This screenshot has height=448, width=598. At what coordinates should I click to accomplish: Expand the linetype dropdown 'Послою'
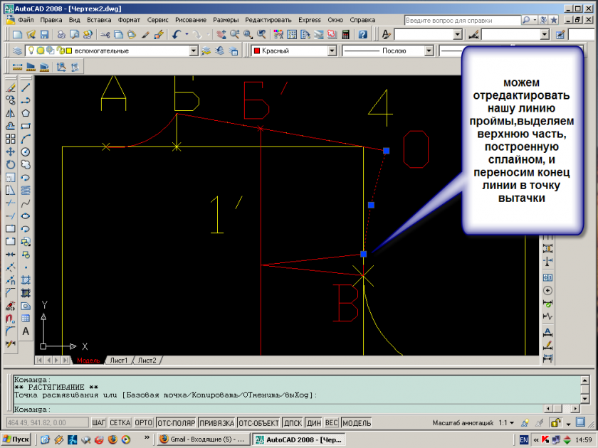[x=429, y=50]
